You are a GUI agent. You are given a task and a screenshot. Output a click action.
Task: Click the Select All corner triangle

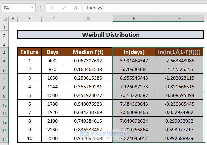pyautogui.click(x=4, y=19)
